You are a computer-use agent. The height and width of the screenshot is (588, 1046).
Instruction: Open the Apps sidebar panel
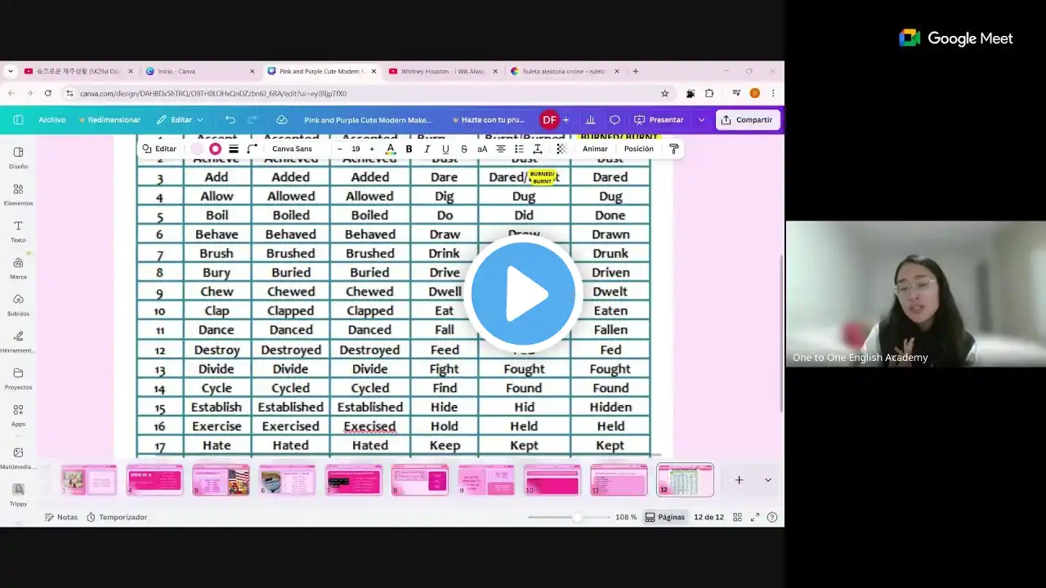(18, 416)
